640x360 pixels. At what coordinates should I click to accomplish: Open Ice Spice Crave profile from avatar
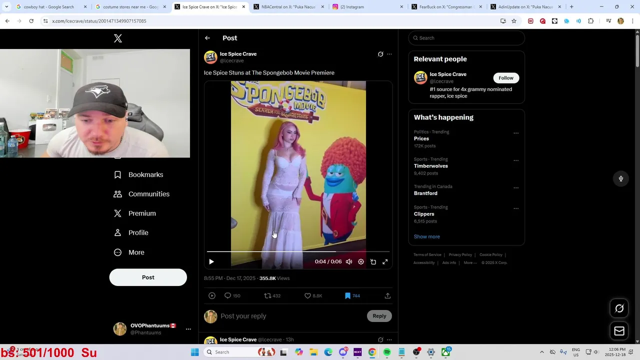pyautogui.click(x=210, y=57)
